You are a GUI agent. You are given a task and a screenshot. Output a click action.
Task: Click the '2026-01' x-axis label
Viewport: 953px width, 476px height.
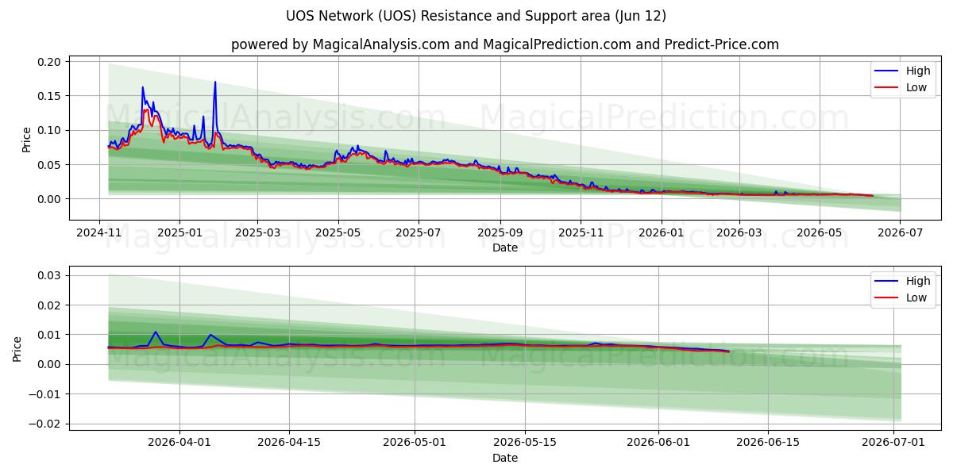(661, 233)
